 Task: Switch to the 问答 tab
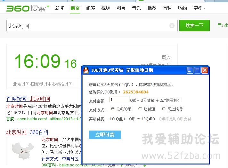(90, 8)
